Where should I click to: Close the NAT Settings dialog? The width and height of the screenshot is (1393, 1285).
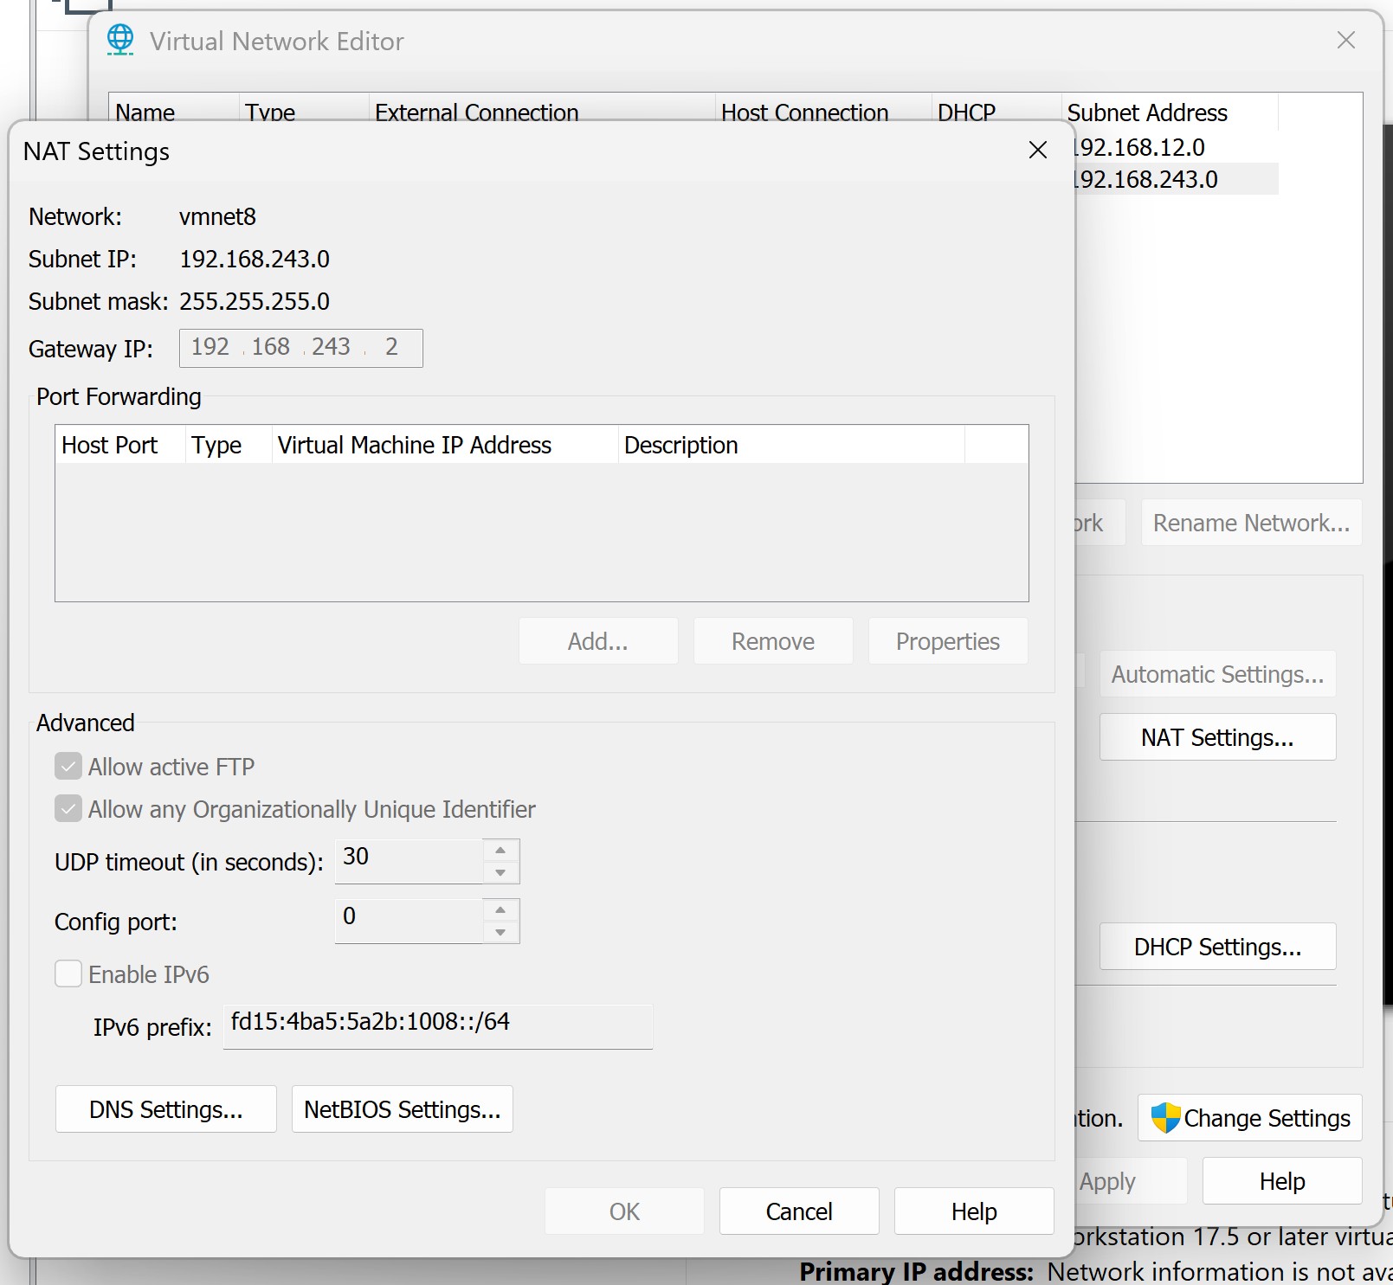(1037, 150)
